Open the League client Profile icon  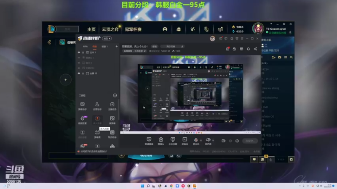[x=165, y=29]
